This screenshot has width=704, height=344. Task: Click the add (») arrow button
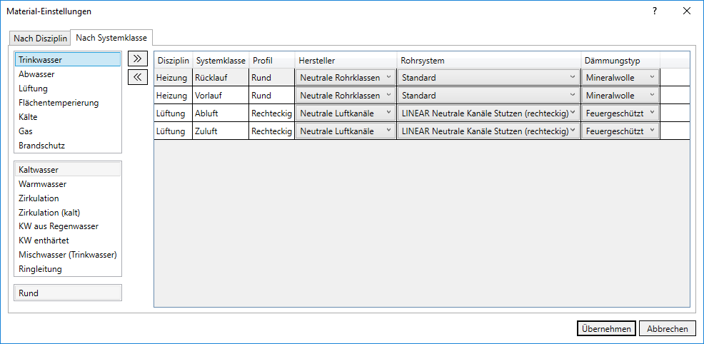pos(138,59)
